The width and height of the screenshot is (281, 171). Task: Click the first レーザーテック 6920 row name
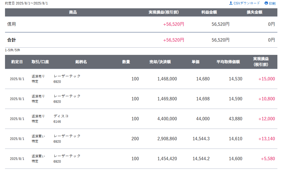point(67,79)
